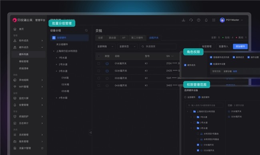Tick the select-all checkbox in table header
Screen dimensions: 260x155
(99, 56)
